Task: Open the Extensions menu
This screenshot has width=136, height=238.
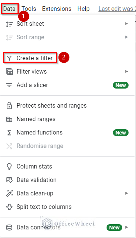Action: click(57, 9)
